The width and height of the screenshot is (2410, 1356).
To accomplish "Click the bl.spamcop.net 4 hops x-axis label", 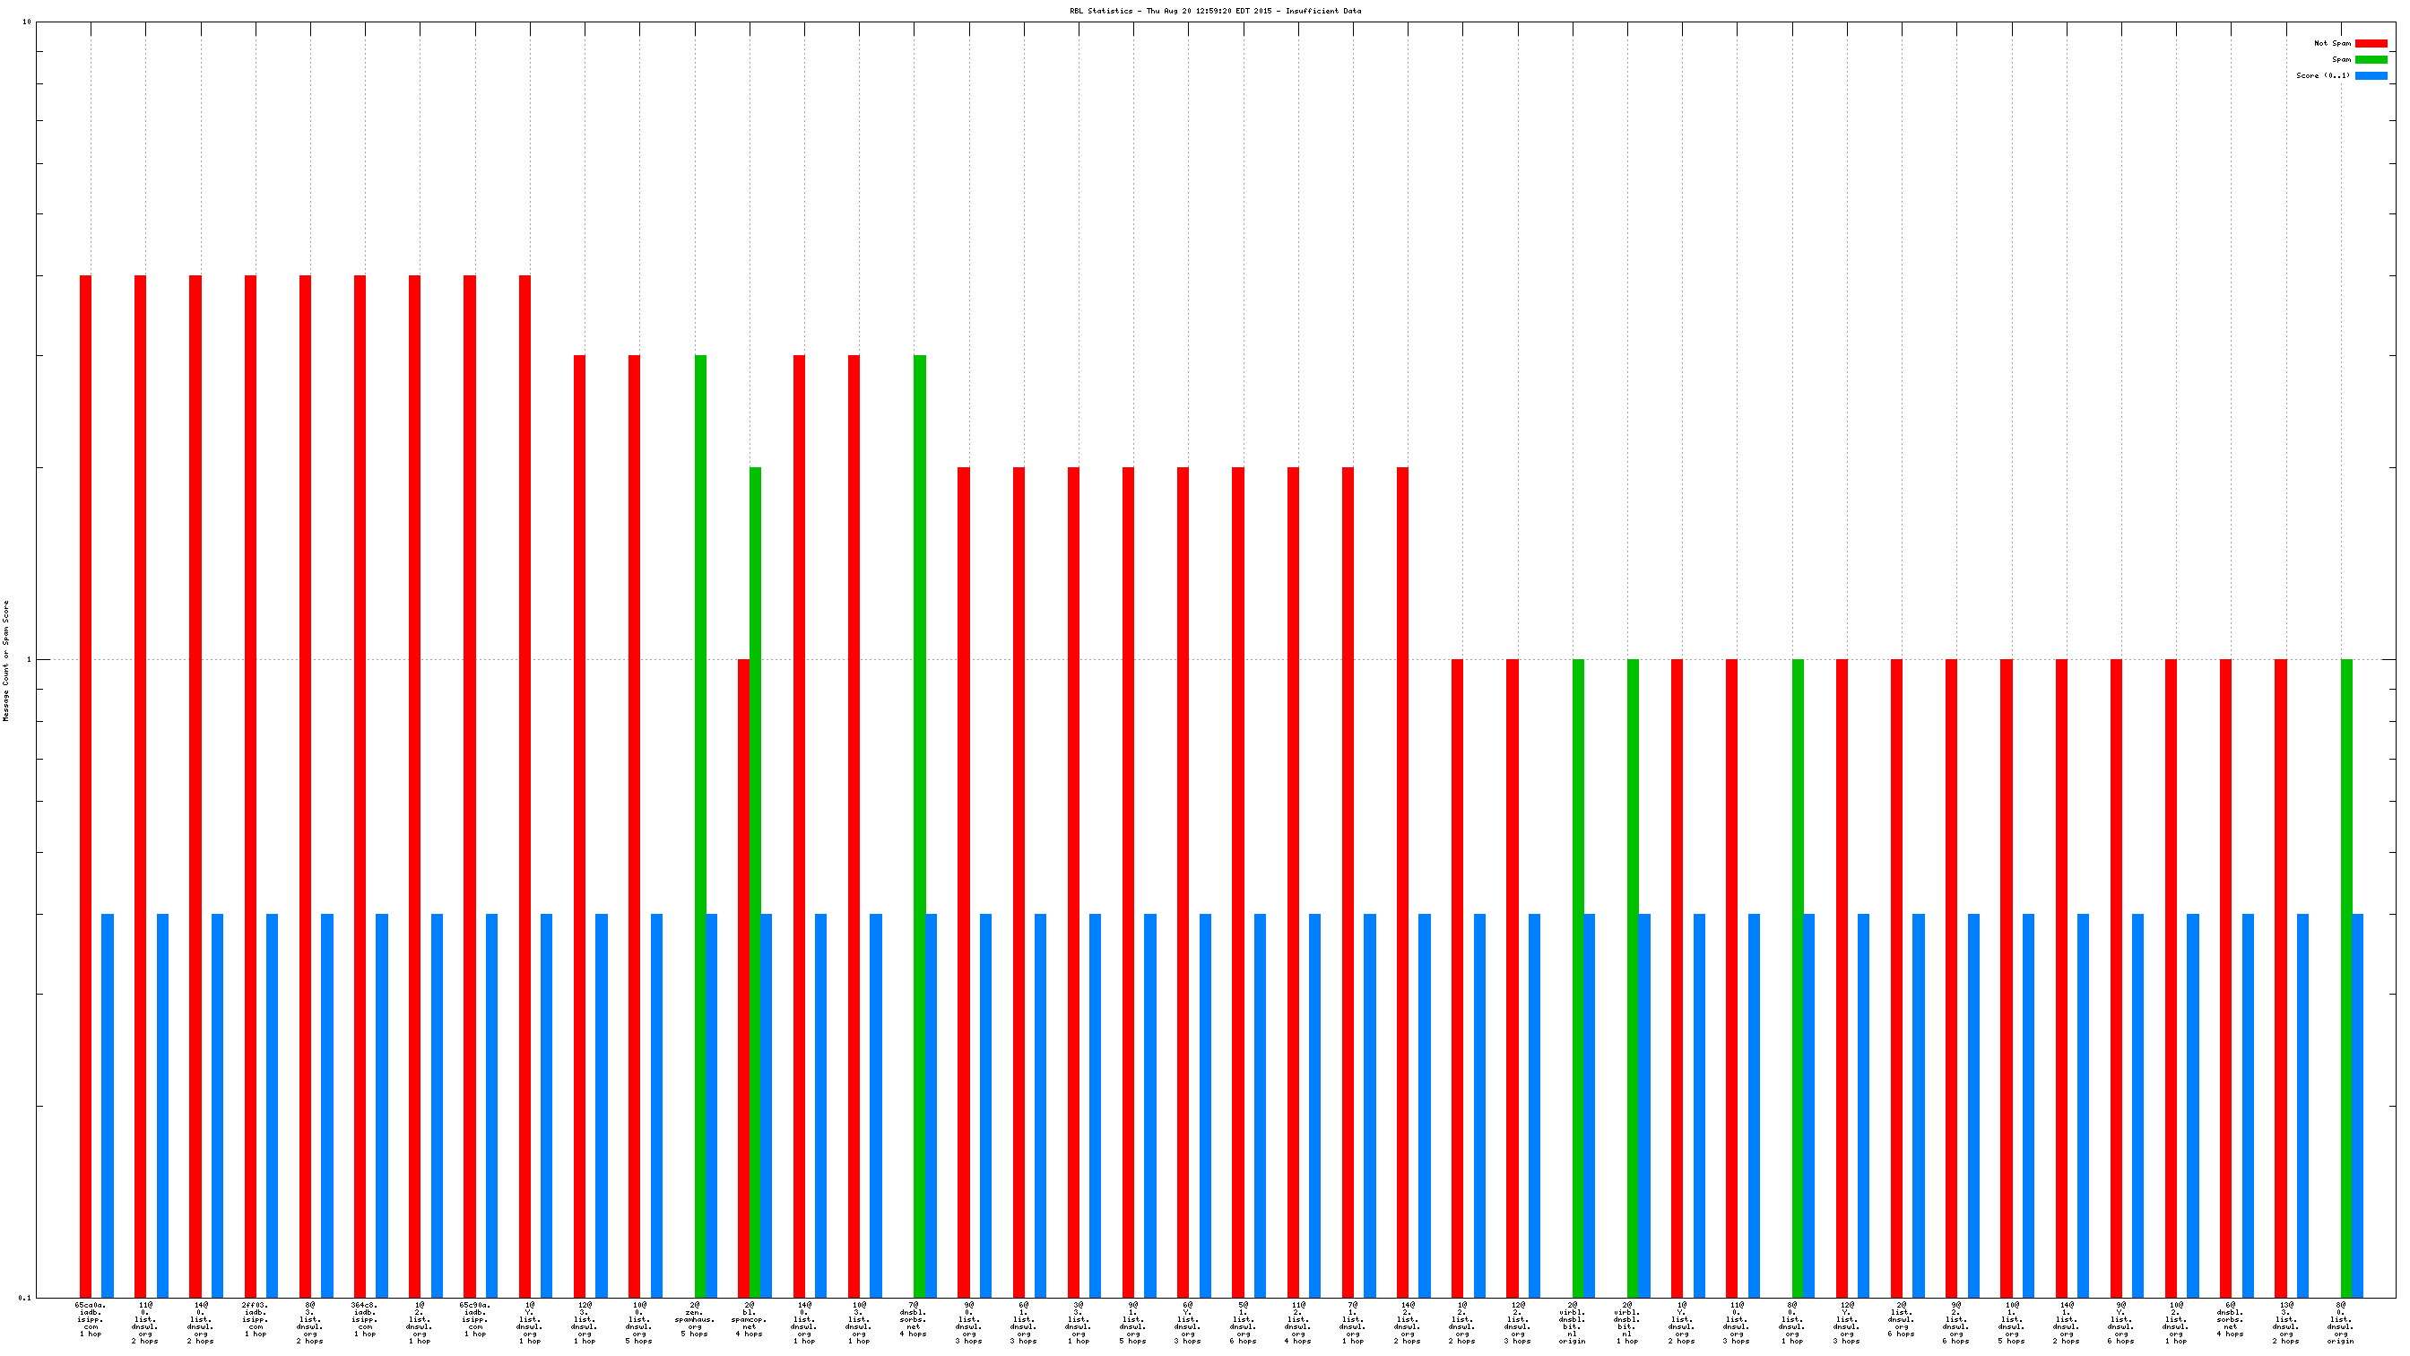I will coord(749,1319).
